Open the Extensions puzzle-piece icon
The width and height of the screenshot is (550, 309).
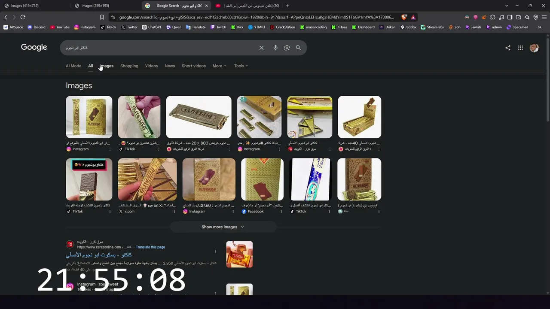(x=492, y=17)
